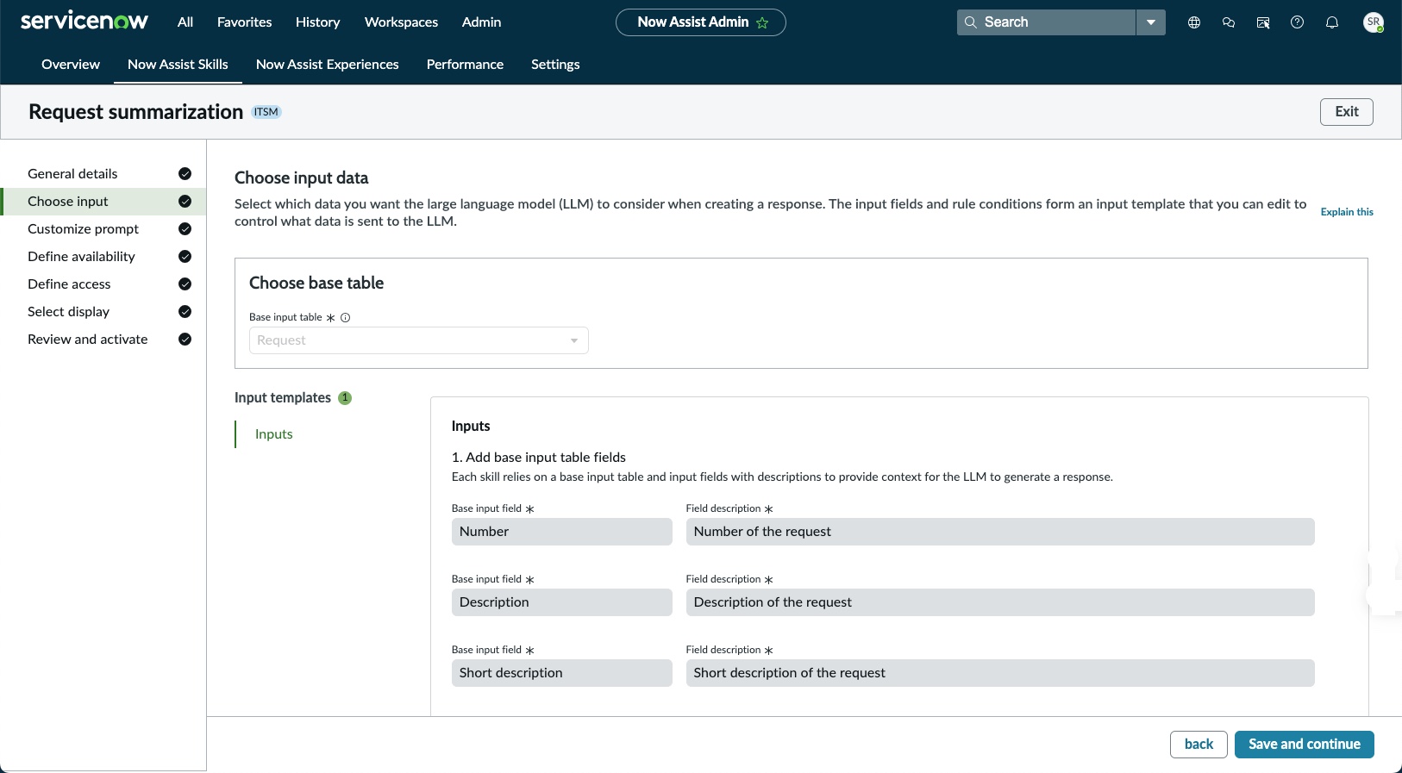
Task: Click 'Short description of the request' field
Action: click(1000, 673)
